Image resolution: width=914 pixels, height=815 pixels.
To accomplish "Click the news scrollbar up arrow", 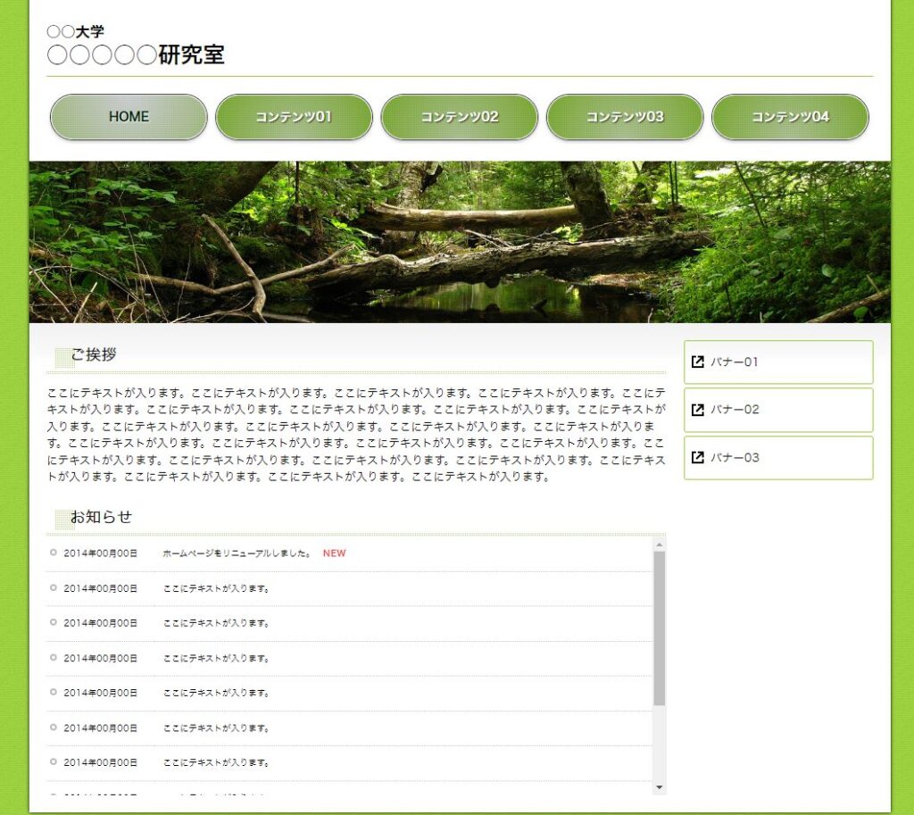I will tap(660, 545).
